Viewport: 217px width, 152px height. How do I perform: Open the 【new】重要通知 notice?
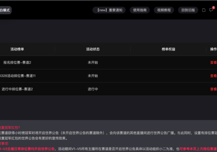point(109,10)
